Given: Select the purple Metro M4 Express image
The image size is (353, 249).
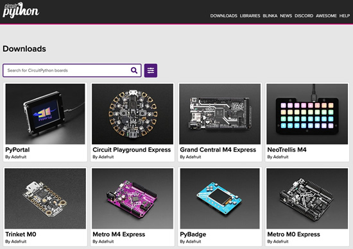Looking at the screenshot, I should click(x=133, y=198).
